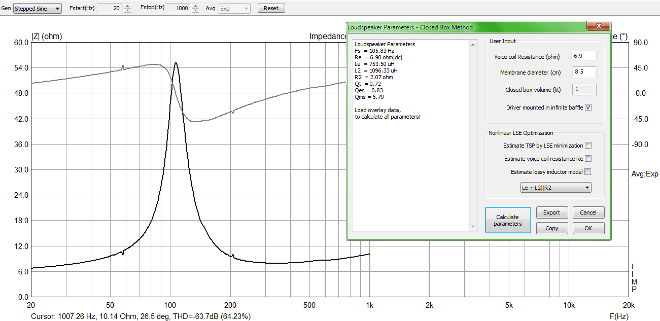Enable Estimate lossy inductor model
660x321 pixels.
(x=588, y=172)
